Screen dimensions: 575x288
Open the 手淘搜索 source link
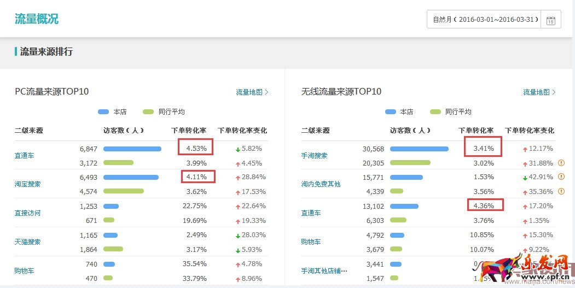click(314, 156)
